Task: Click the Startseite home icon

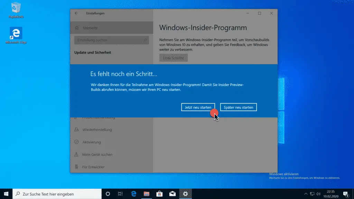Action: coord(77,28)
